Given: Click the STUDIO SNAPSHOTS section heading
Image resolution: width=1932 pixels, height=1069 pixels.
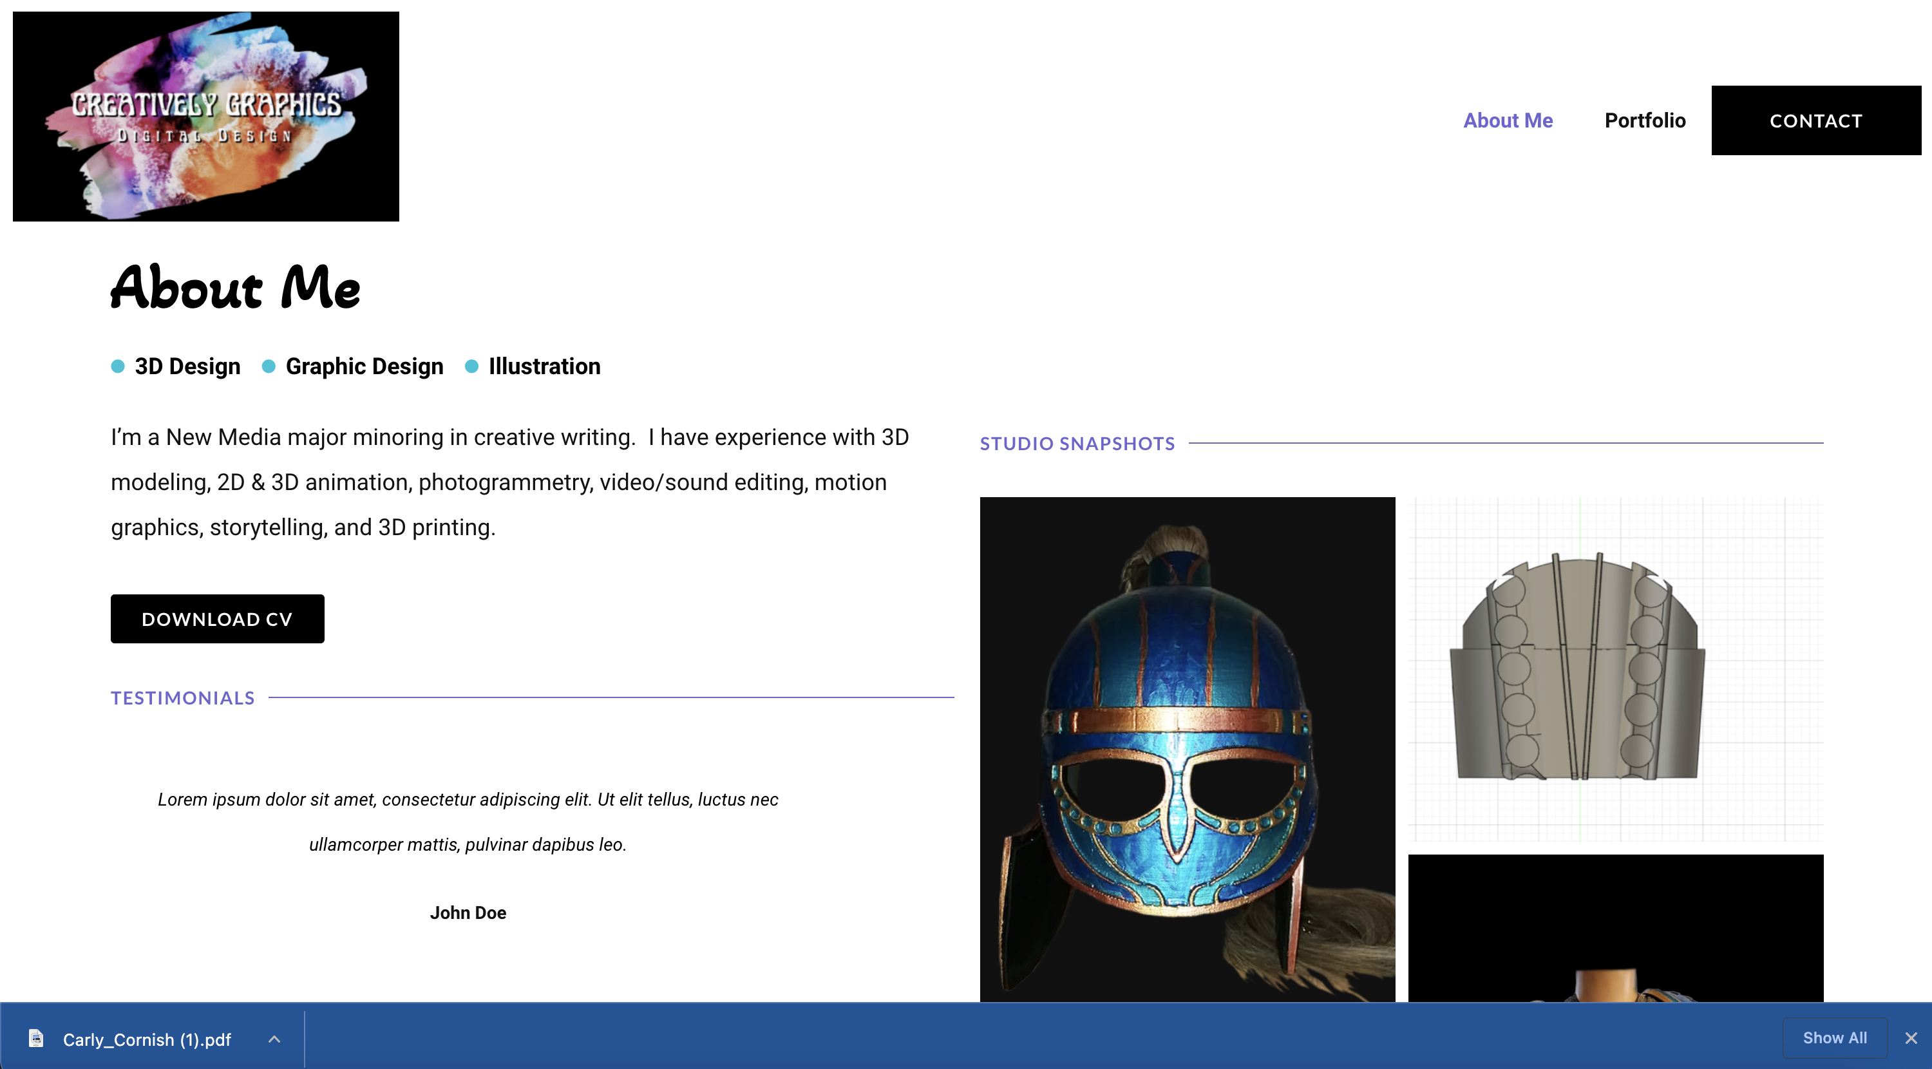Looking at the screenshot, I should [x=1076, y=443].
